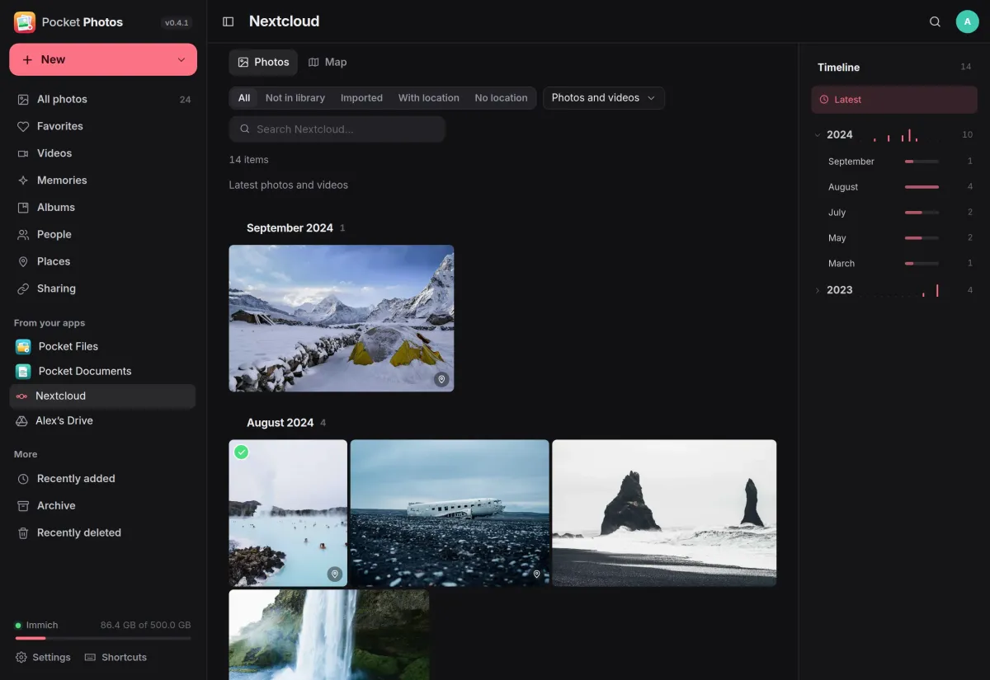Open Recently deleted trash
This screenshot has height=680, width=990.
click(103, 533)
